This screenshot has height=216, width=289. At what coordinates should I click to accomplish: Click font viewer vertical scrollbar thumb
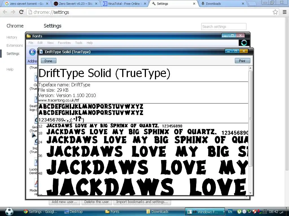pyautogui.click(x=250, y=119)
